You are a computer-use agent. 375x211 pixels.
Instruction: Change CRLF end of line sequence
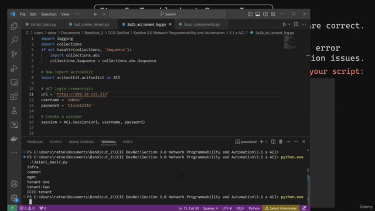(x=240, y=208)
